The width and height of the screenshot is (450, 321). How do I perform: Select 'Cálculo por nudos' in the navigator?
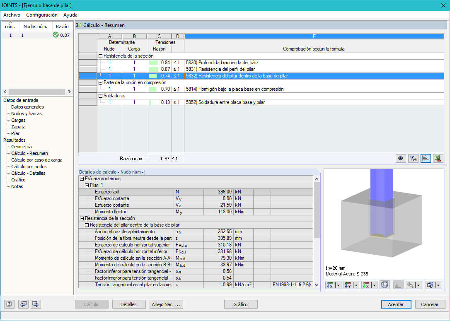[x=29, y=167]
